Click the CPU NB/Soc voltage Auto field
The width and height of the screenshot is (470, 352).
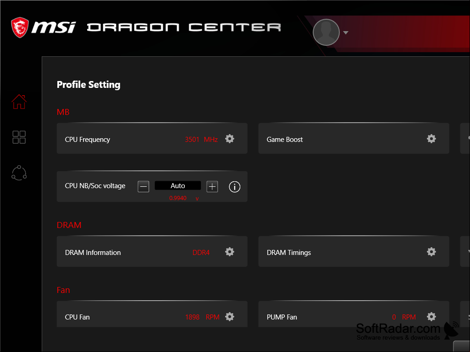click(178, 185)
